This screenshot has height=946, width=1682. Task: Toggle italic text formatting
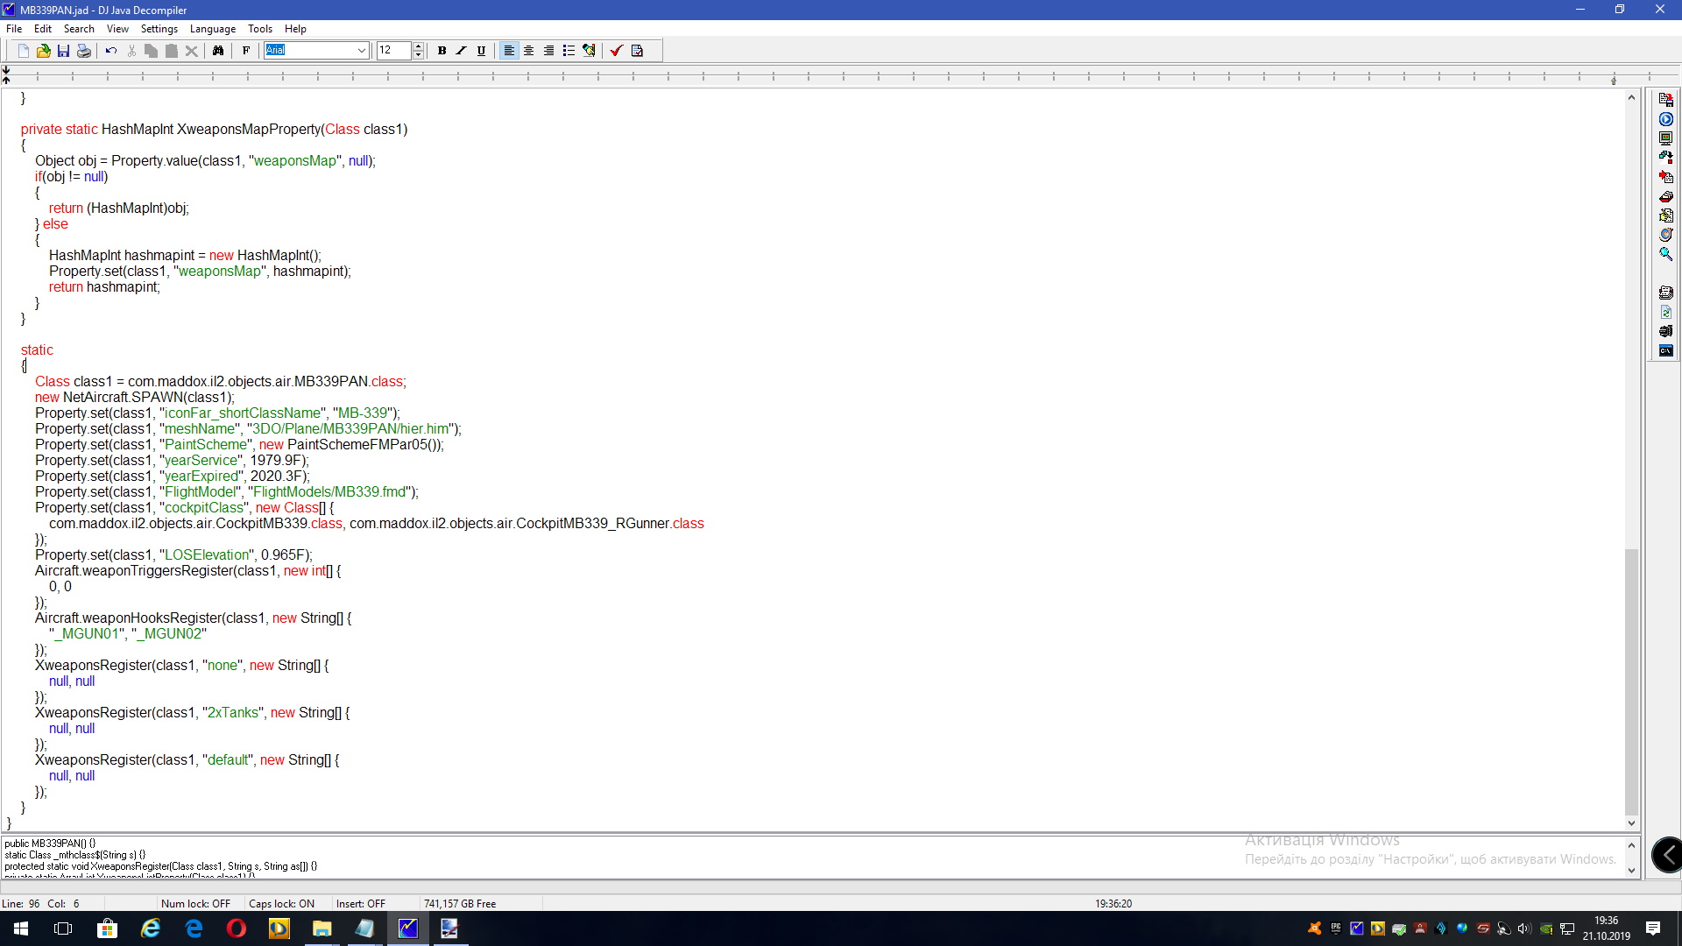(462, 51)
